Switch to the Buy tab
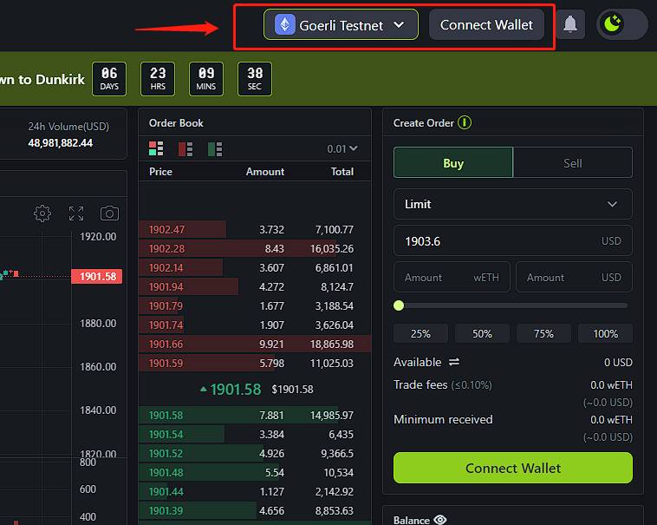 (453, 162)
